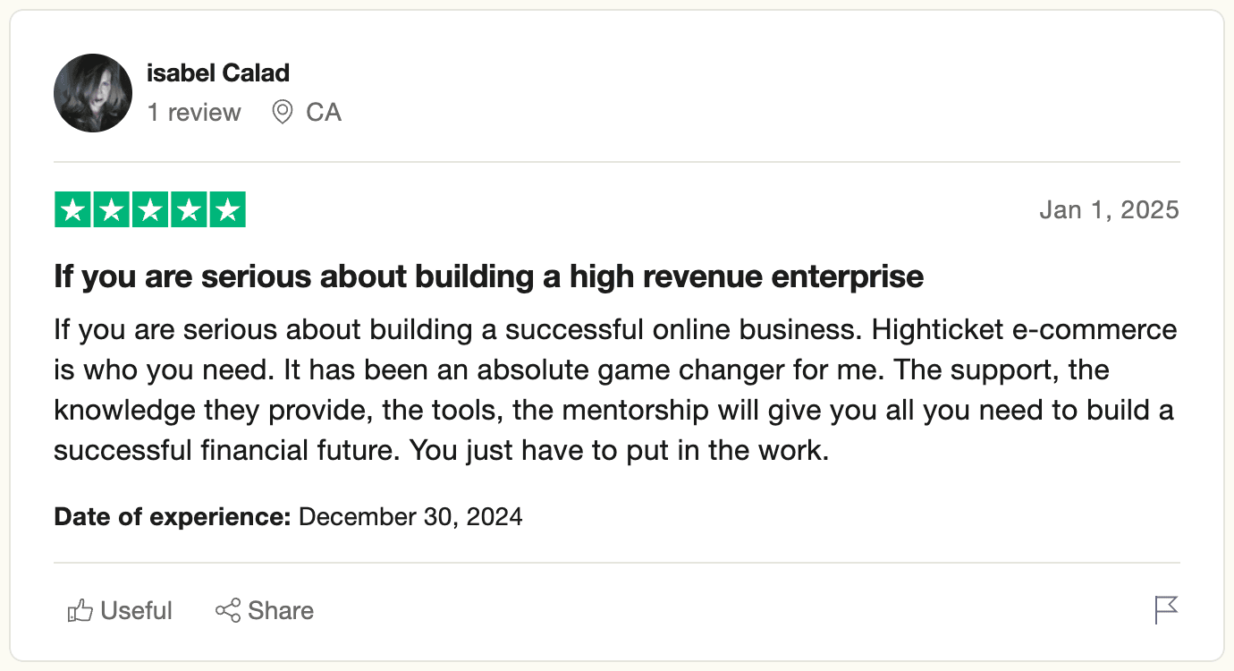Click the second green rating star
This screenshot has height=671, width=1234.
coord(112,210)
